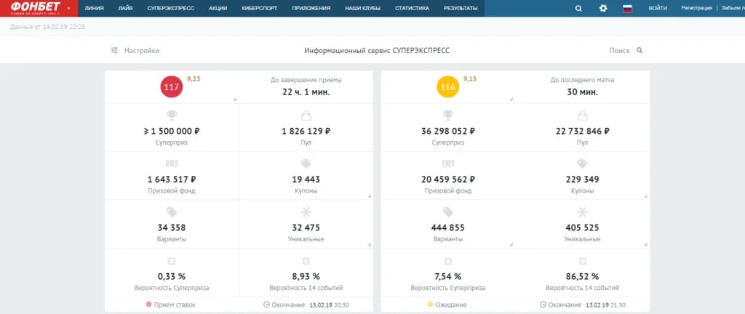745x314 pixels.
Task: Click clock icon beside Окончание 13.02.19
Action: pos(543,305)
